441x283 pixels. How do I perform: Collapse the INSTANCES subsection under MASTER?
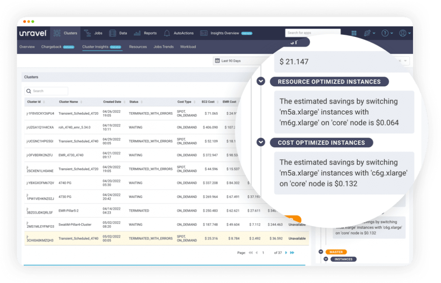[326, 259]
